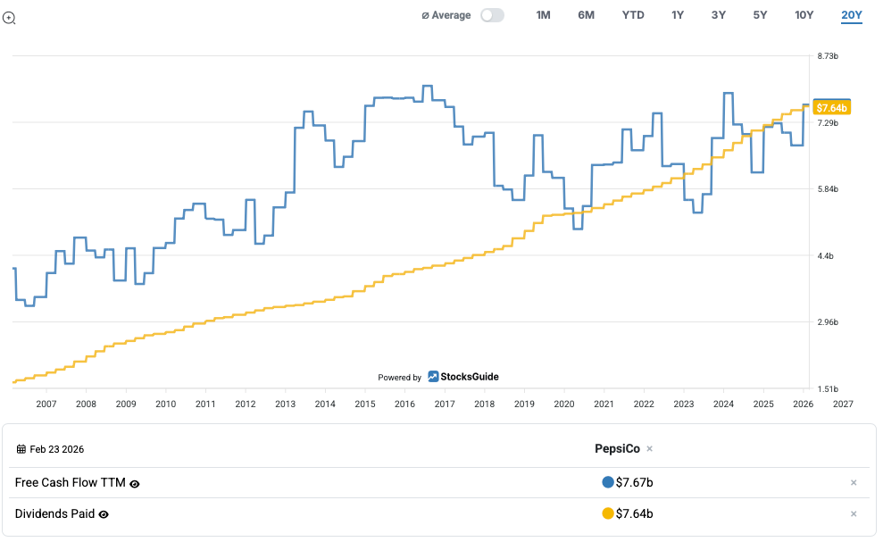Select the 1M time range
883x542 pixels.
tap(543, 15)
